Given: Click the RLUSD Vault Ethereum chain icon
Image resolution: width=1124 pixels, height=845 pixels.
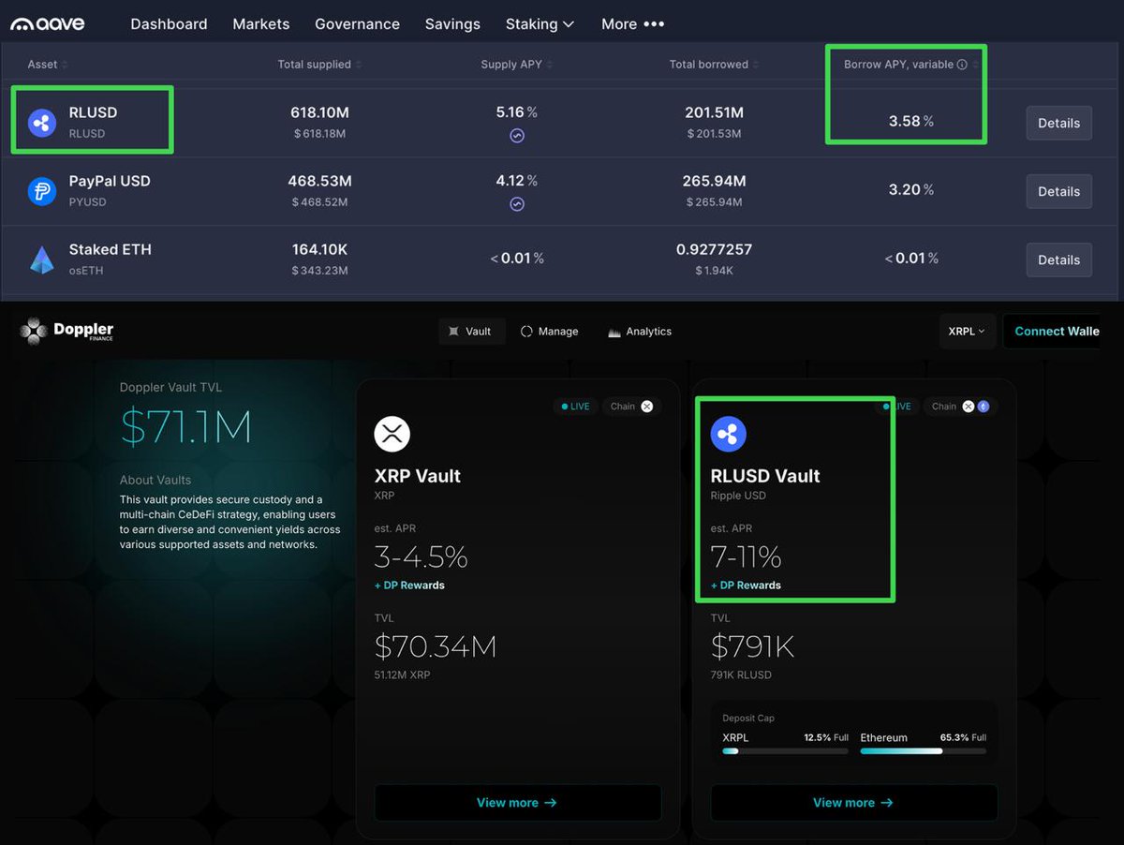Looking at the screenshot, I should tap(983, 407).
